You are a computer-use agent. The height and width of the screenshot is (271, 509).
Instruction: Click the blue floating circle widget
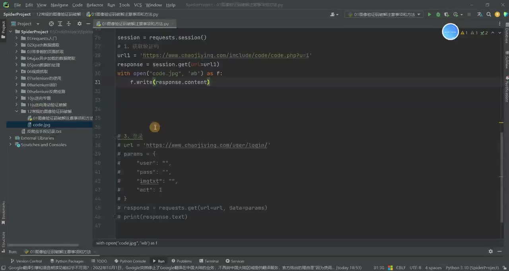click(x=451, y=32)
